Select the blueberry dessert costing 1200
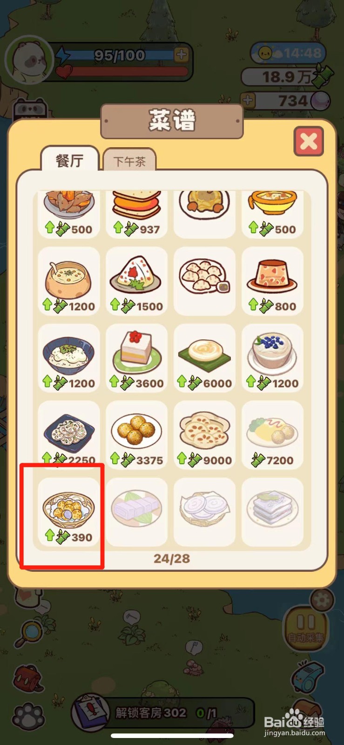344x745 pixels. 273,358
